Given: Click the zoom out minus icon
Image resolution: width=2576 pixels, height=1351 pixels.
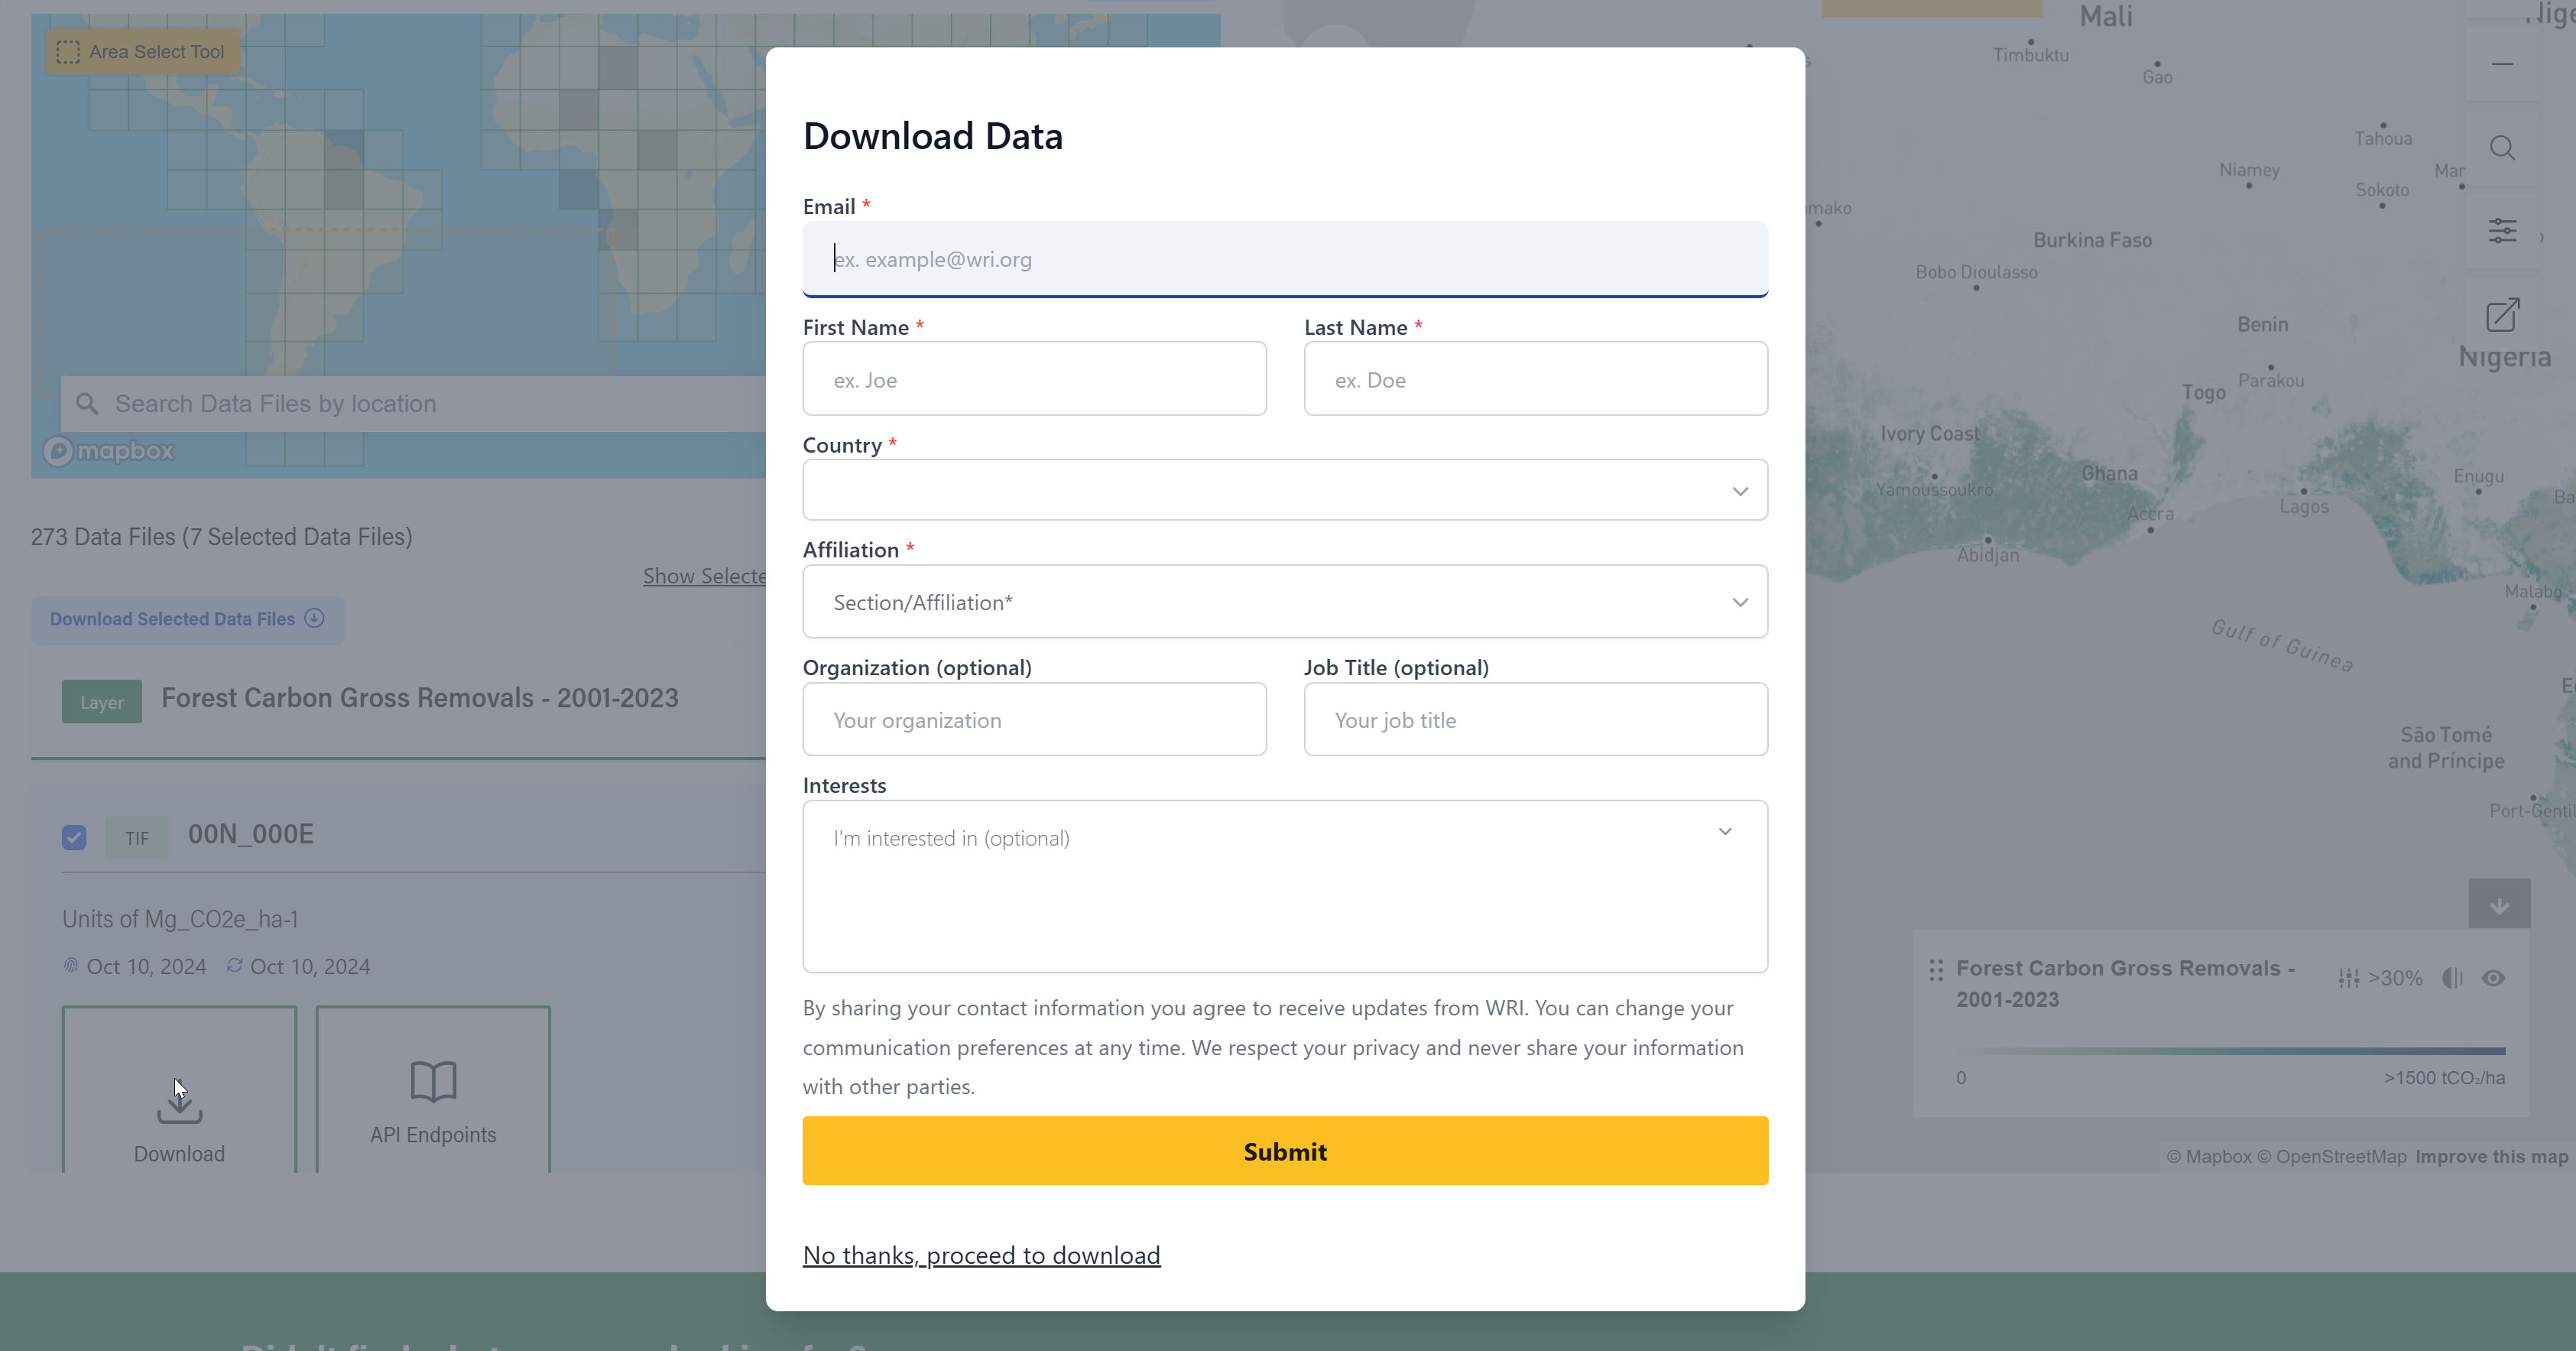Looking at the screenshot, I should [2502, 65].
